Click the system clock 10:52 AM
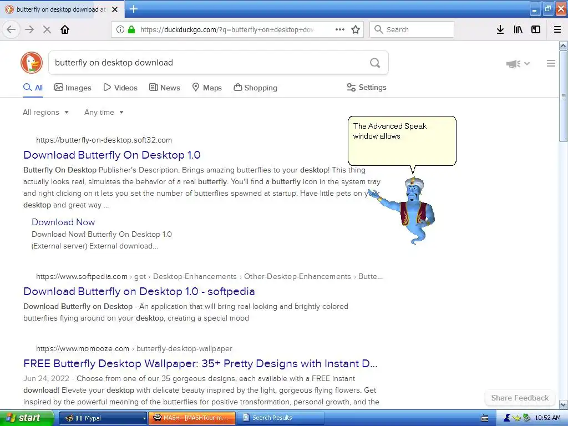 tap(547, 418)
